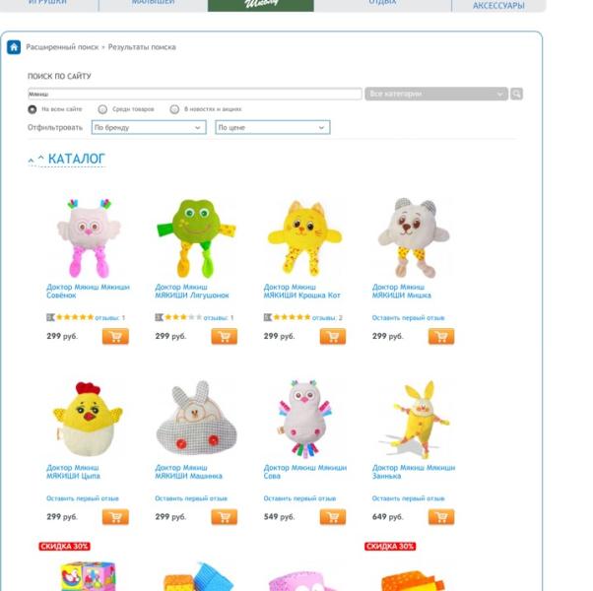This screenshot has width=593, height=591.
Task: Add Заинька toy to cart
Action: click(x=441, y=517)
